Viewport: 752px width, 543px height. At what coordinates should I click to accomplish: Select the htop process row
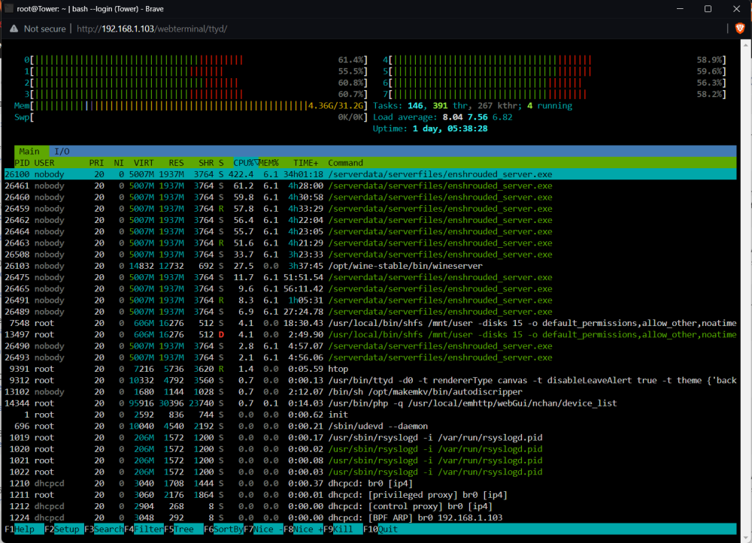[x=370, y=369]
